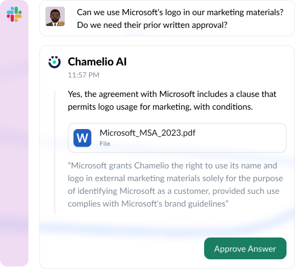Click the "File" label under the attachment name
295x269 pixels.
tap(105, 144)
